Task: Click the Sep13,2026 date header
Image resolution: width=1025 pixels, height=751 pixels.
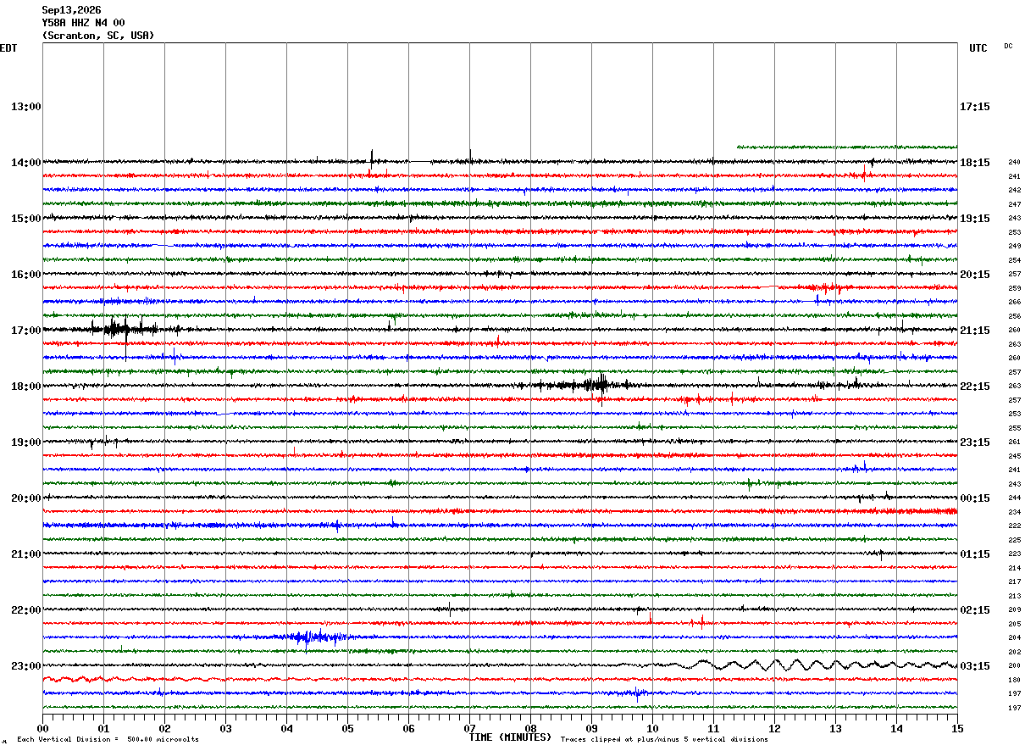Action: point(71,10)
